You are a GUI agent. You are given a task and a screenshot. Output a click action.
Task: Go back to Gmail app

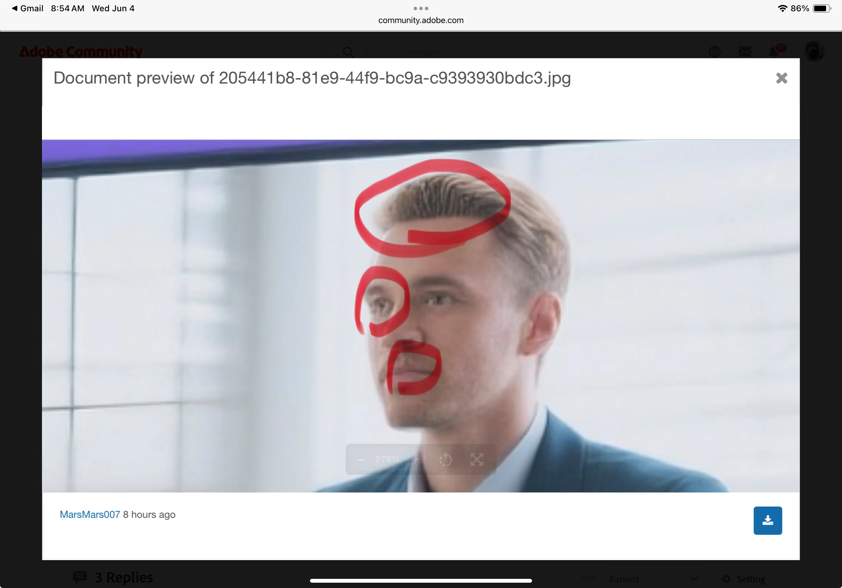pyautogui.click(x=28, y=8)
